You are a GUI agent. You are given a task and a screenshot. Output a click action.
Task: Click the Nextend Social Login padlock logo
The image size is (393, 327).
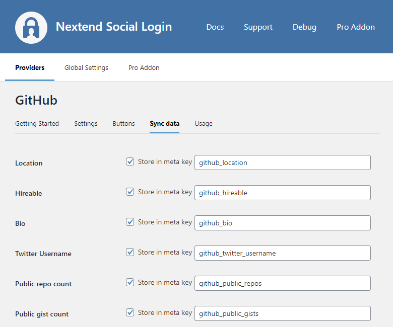31,27
